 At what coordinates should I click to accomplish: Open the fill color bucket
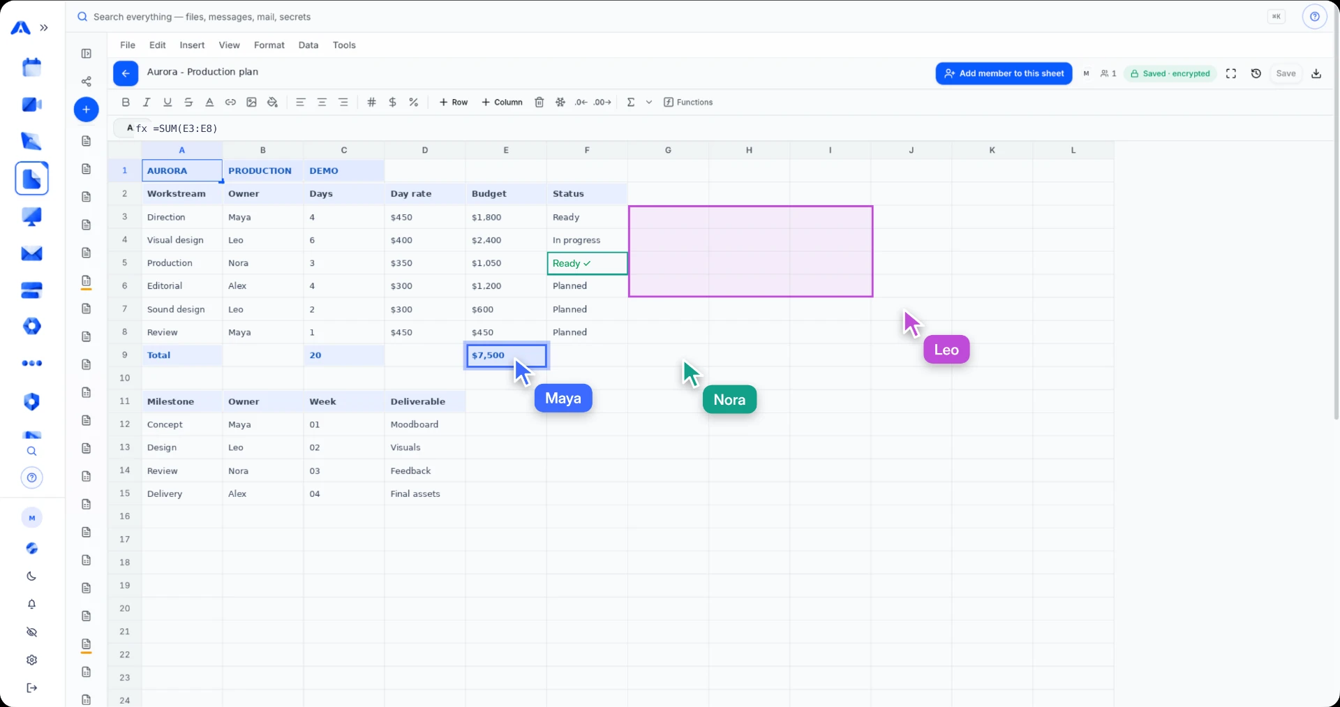[272, 103]
